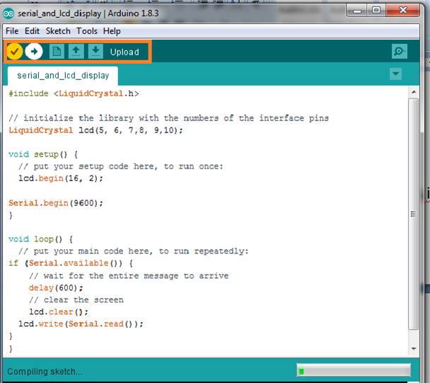Click the Upload arrow button
The height and width of the screenshot is (383, 430).
(x=34, y=52)
